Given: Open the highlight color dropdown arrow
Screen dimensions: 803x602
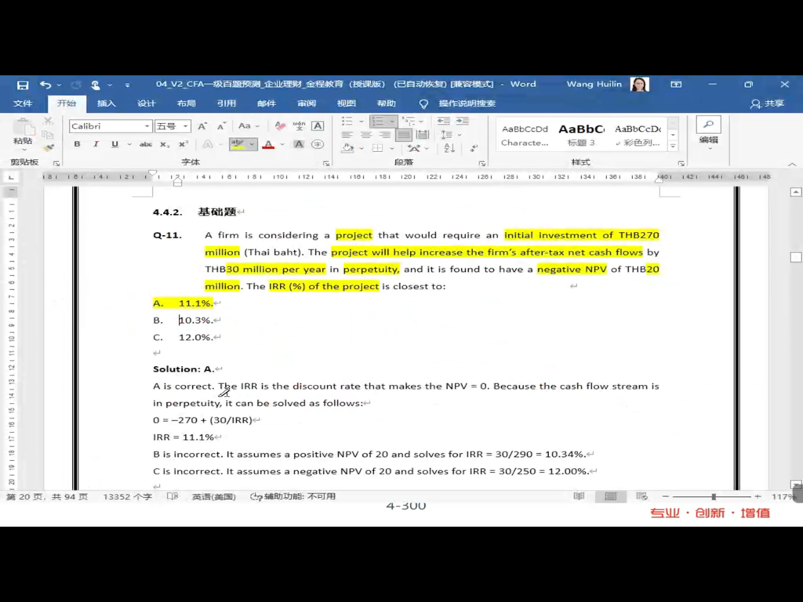Looking at the screenshot, I should [252, 144].
